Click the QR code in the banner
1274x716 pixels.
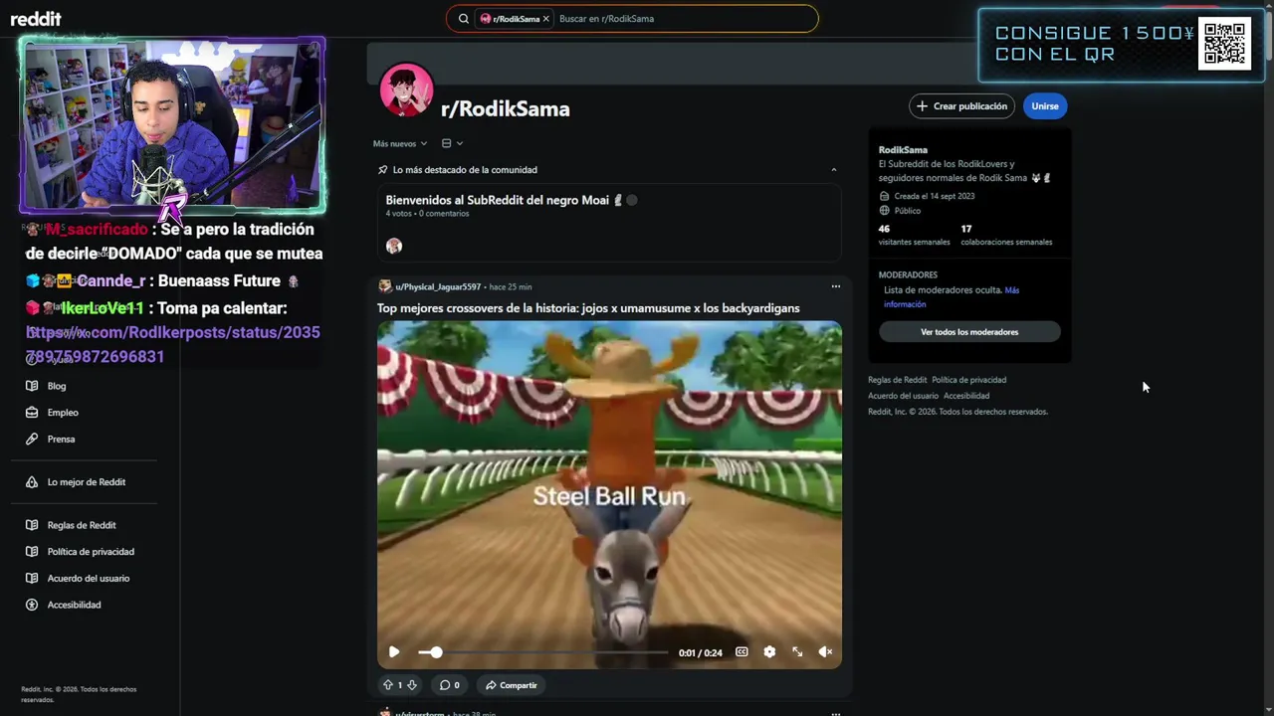pyautogui.click(x=1224, y=44)
